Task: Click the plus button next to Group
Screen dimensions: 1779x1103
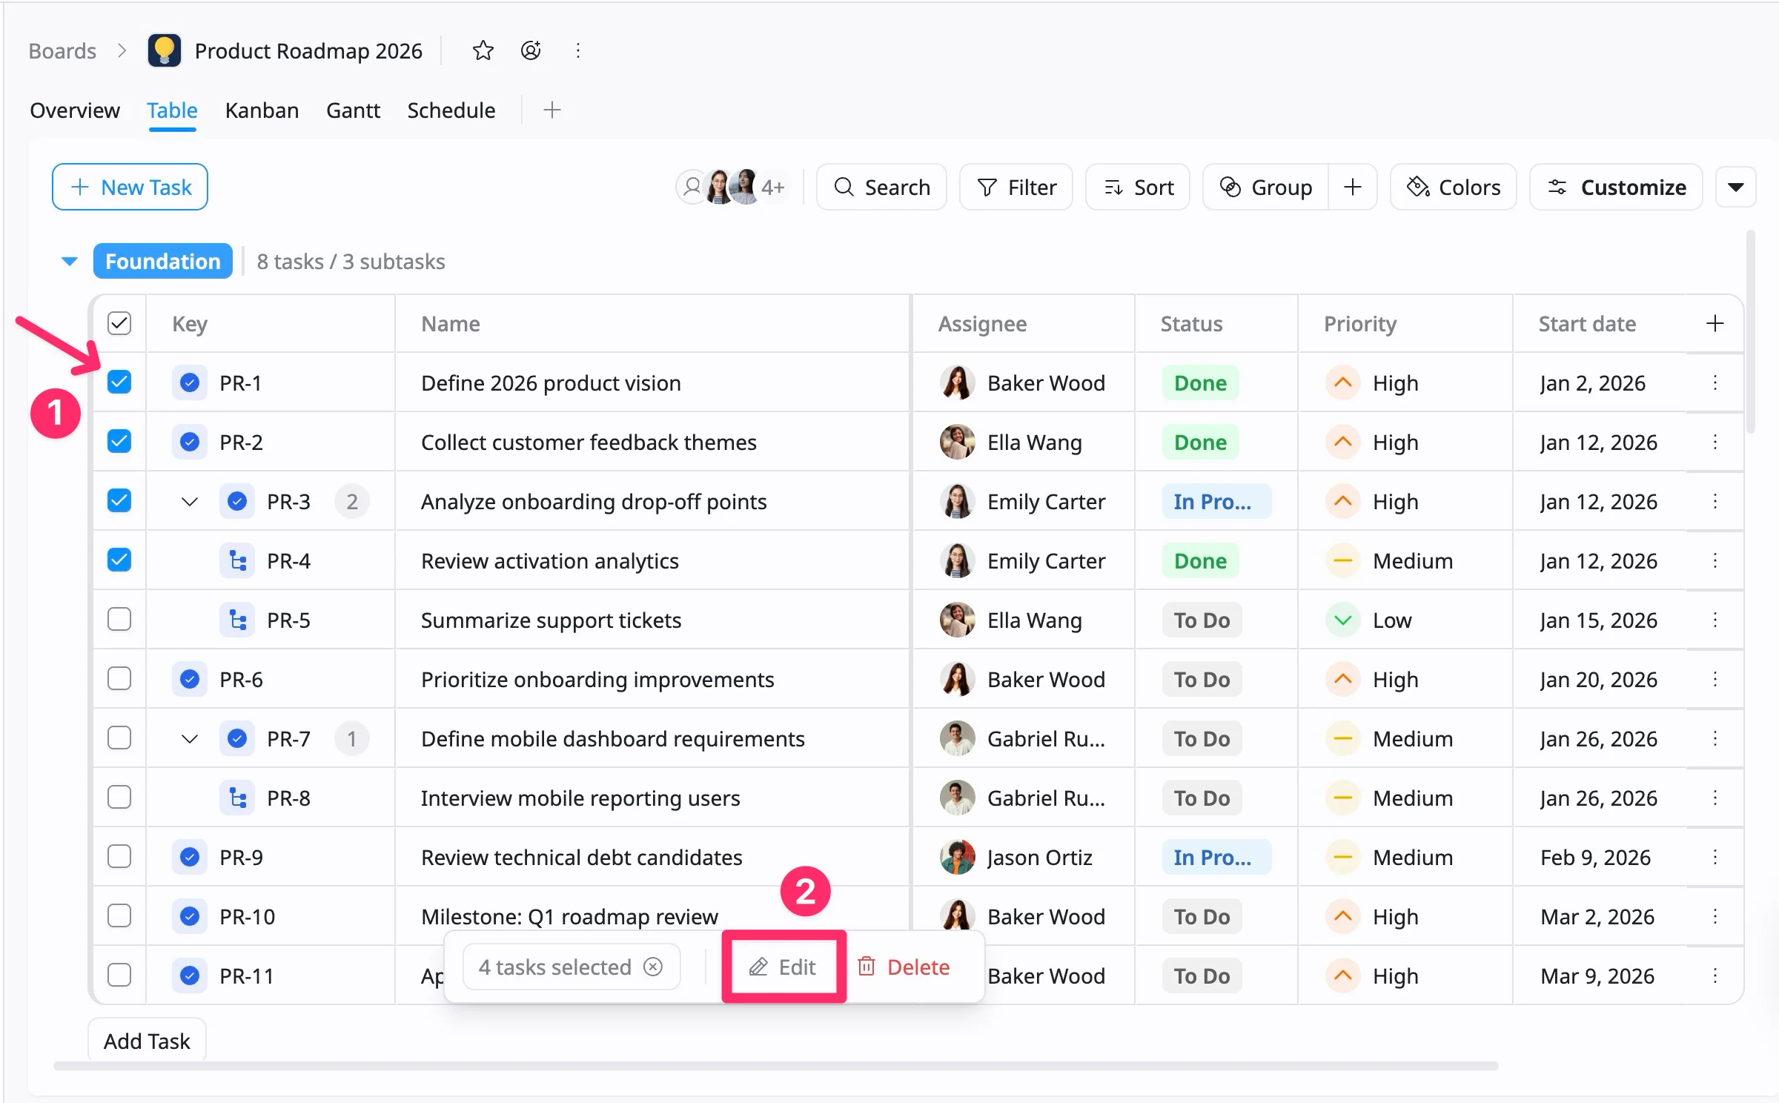Action: click(1353, 187)
